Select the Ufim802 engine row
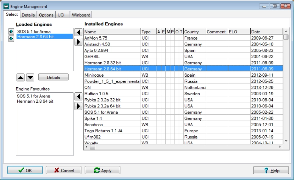This screenshot has height=180, width=294. click(x=183, y=137)
